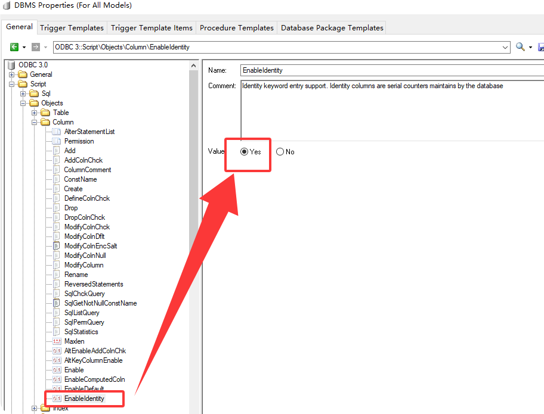
Task: Select the DropColnChck tree item
Action: (x=85, y=217)
